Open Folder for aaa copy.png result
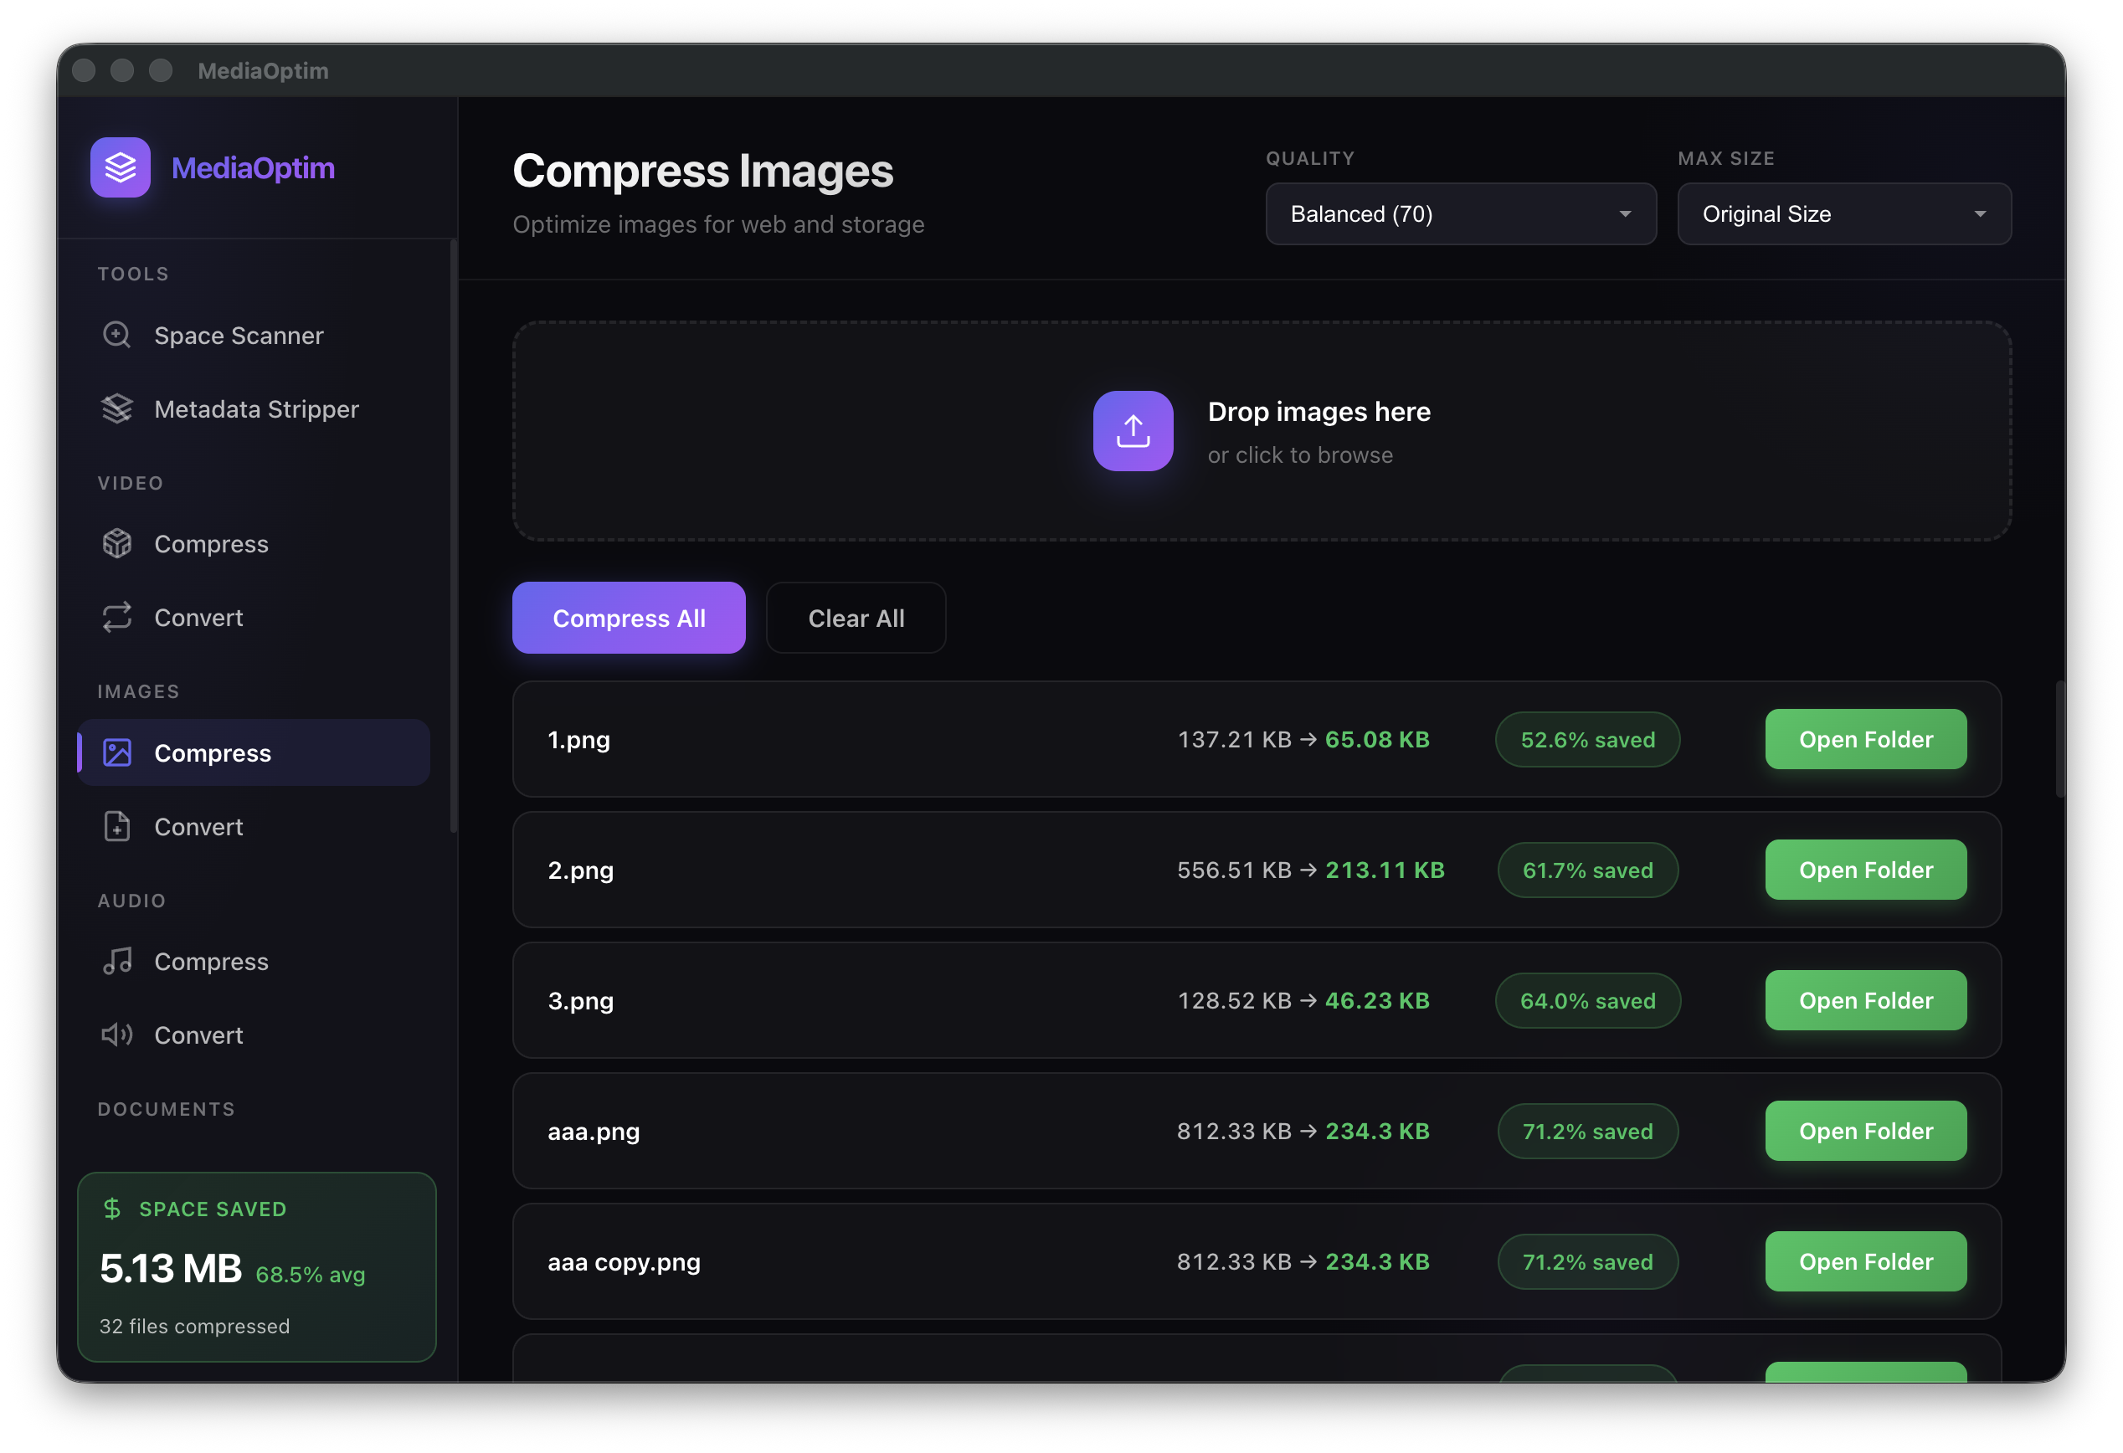 coord(1865,1261)
